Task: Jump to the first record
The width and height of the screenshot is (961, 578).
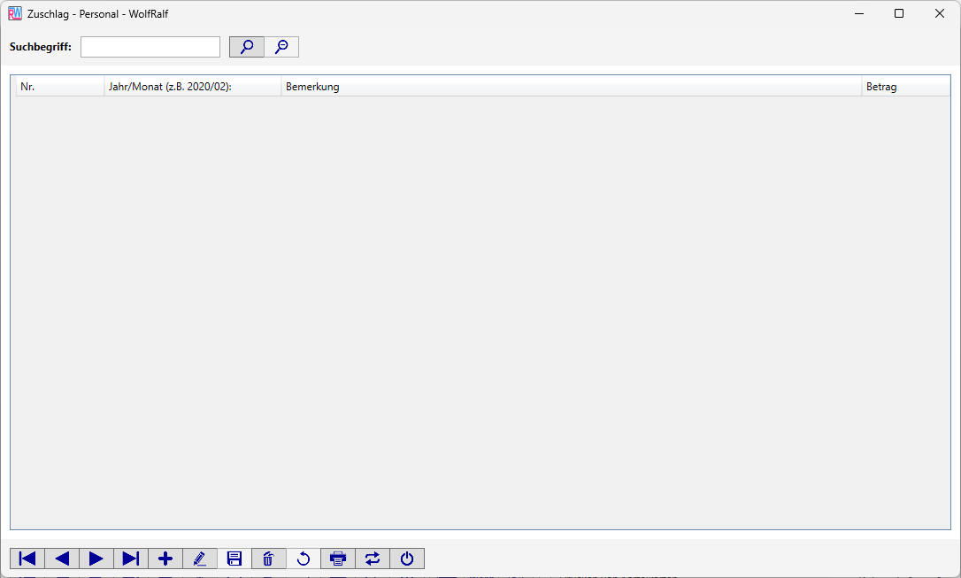Action: pos(27,559)
